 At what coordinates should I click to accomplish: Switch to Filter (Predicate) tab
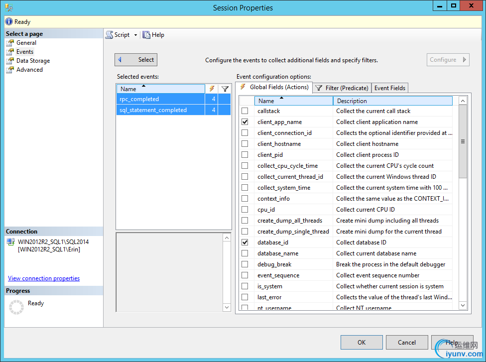click(x=342, y=88)
